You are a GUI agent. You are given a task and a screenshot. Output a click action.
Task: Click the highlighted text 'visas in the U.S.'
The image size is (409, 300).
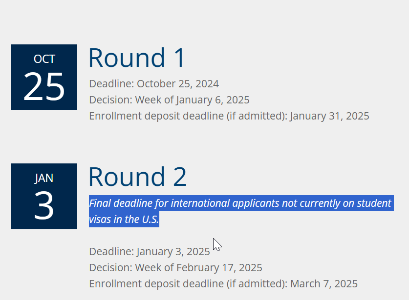(124, 220)
